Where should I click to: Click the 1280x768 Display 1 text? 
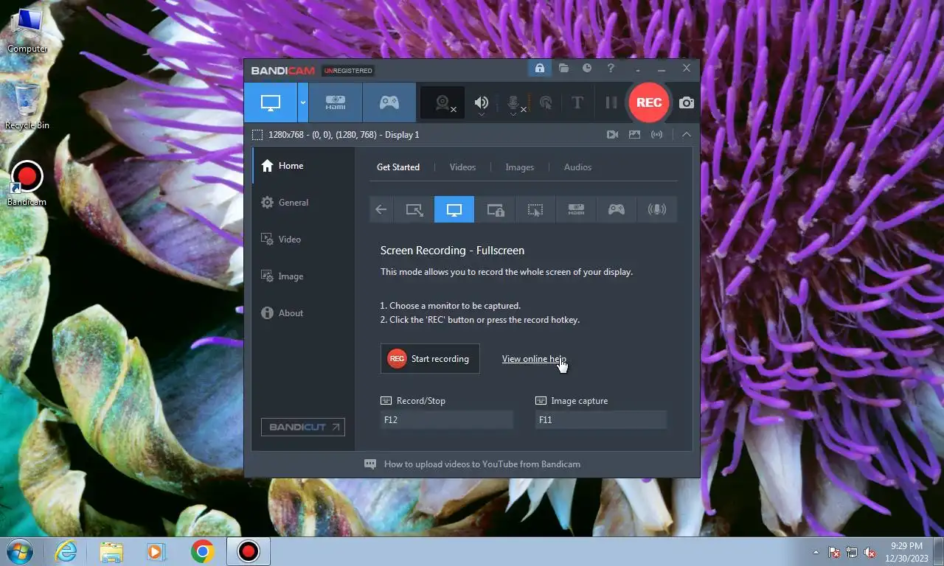pyautogui.click(x=344, y=135)
